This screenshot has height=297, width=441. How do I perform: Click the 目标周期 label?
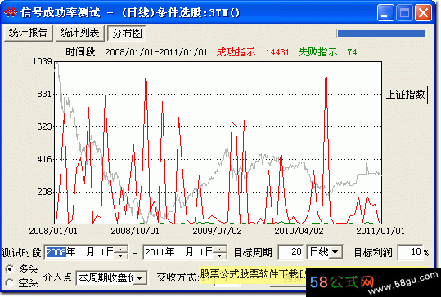(253, 252)
